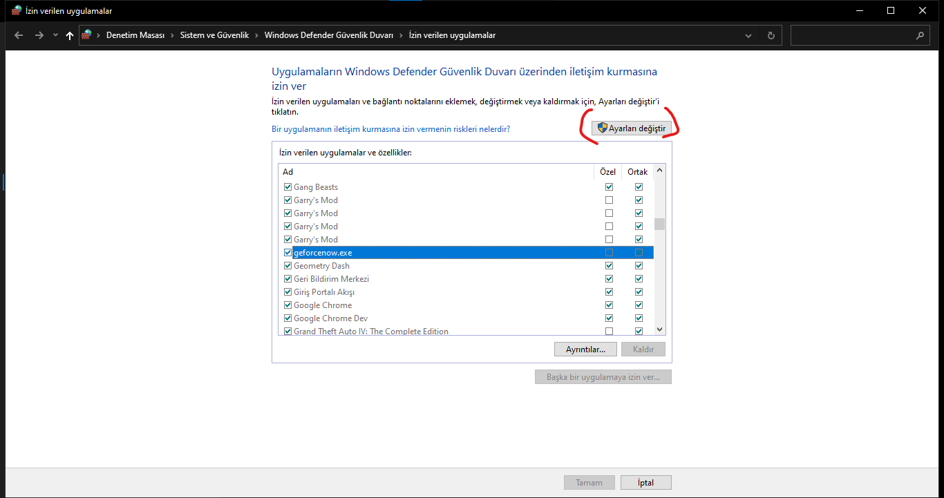
Task: Enable Özel for geforcenow.exe
Action: click(609, 253)
